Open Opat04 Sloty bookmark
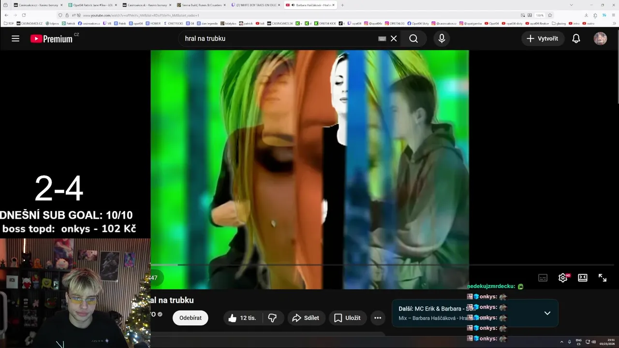The width and height of the screenshot is (619, 348). pyautogui.click(x=418, y=23)
